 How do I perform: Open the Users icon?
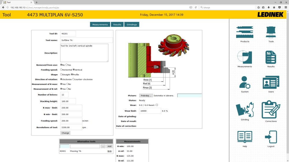click(271, 82)
